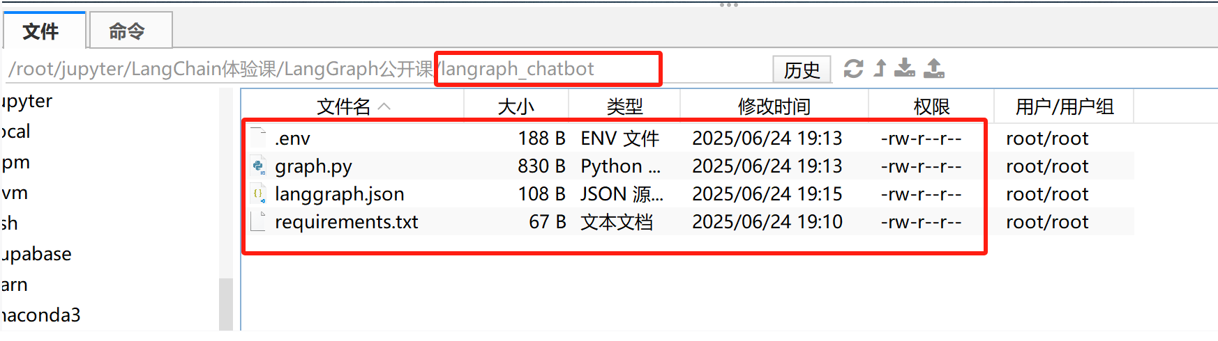Go up to parent directory icon
Image resolution: width=1218 pixels, height=341 pixels.
[x=880, y=68]
